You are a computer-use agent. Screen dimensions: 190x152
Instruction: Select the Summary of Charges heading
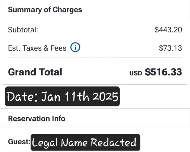tap(45, 9)
